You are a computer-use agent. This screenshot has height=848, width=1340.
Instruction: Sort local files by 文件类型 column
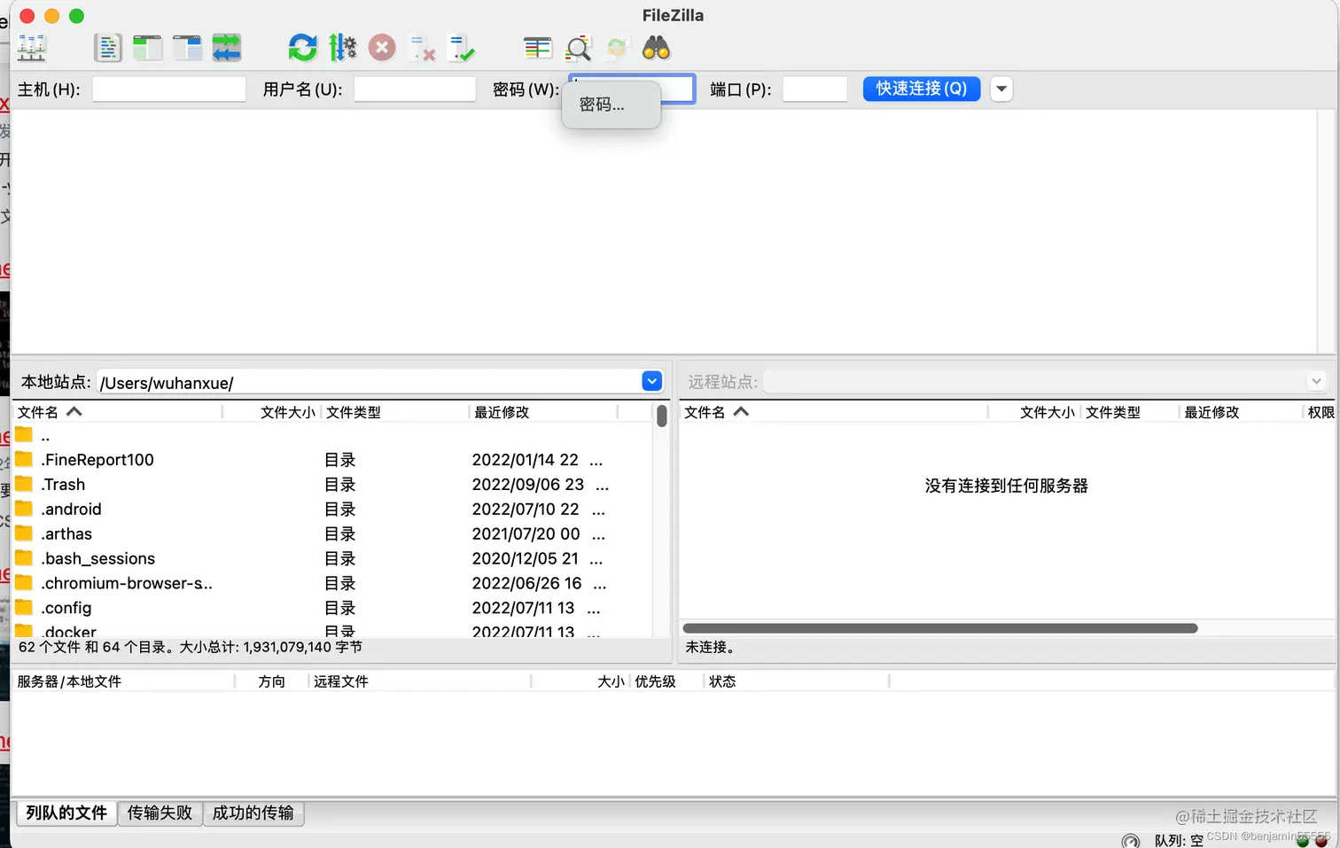tap(394, 412)
